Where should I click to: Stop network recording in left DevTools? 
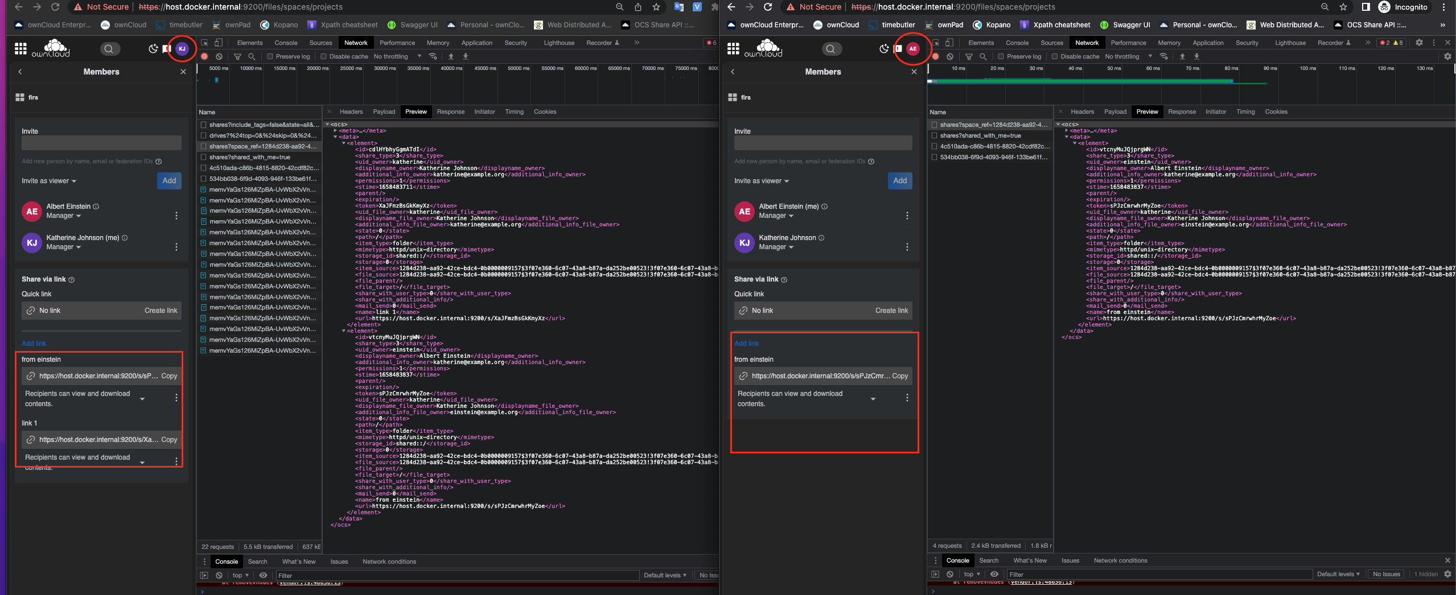tap(204, 56)
